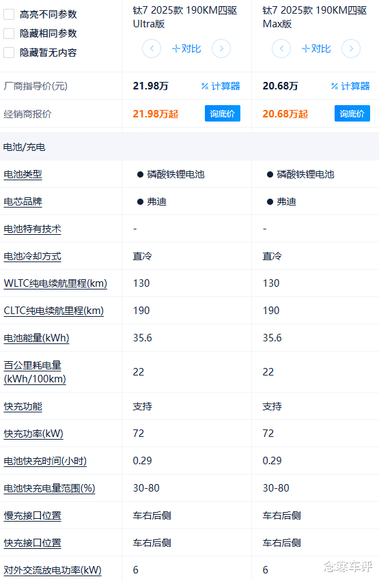The image size is (379, 581).
Task: Click the CLTC纯电续航里程(km) link
Action: tap(54, 311)
